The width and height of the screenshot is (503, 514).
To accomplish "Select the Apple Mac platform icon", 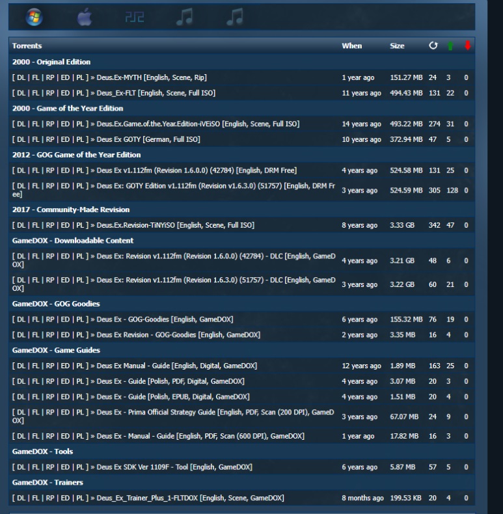I will coord(85,18).
